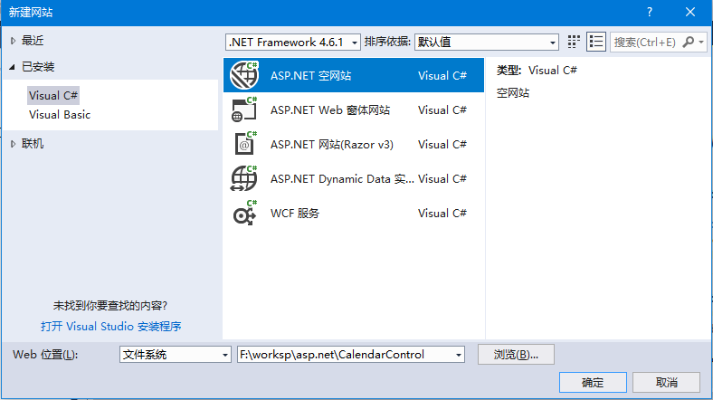Image resolution: width=713 pixels, height=400 pixels.
Task: Click the ASP.NET 空网站 template icon
Action: pos(244,75)
